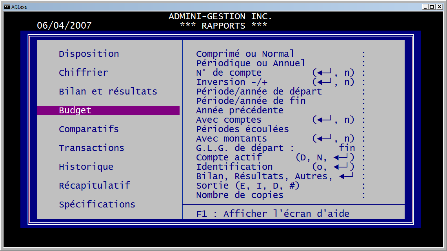Click the AGI.exe title bar icon
This screenshot has width=447, height=251.
pos(7,7)
